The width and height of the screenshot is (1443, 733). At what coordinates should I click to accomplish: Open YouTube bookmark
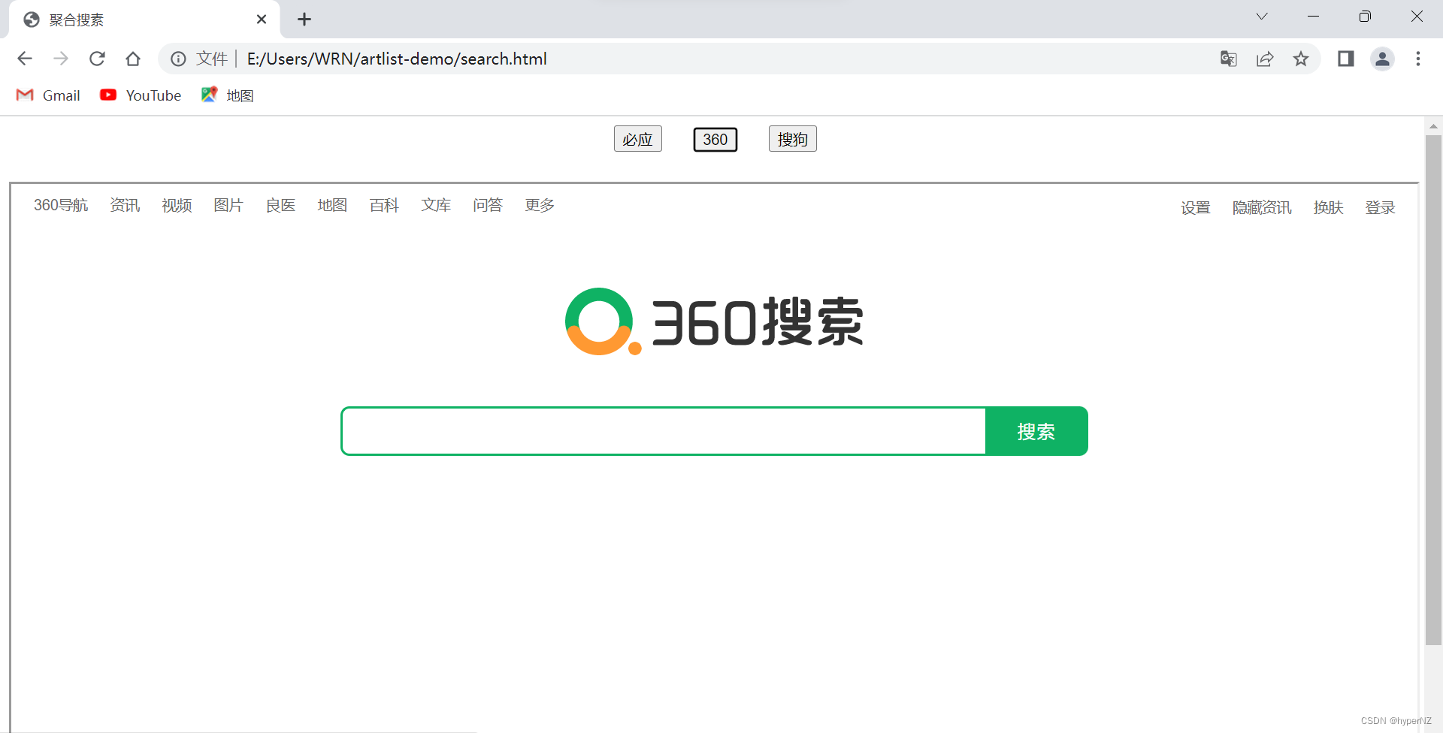click(141, 95)
